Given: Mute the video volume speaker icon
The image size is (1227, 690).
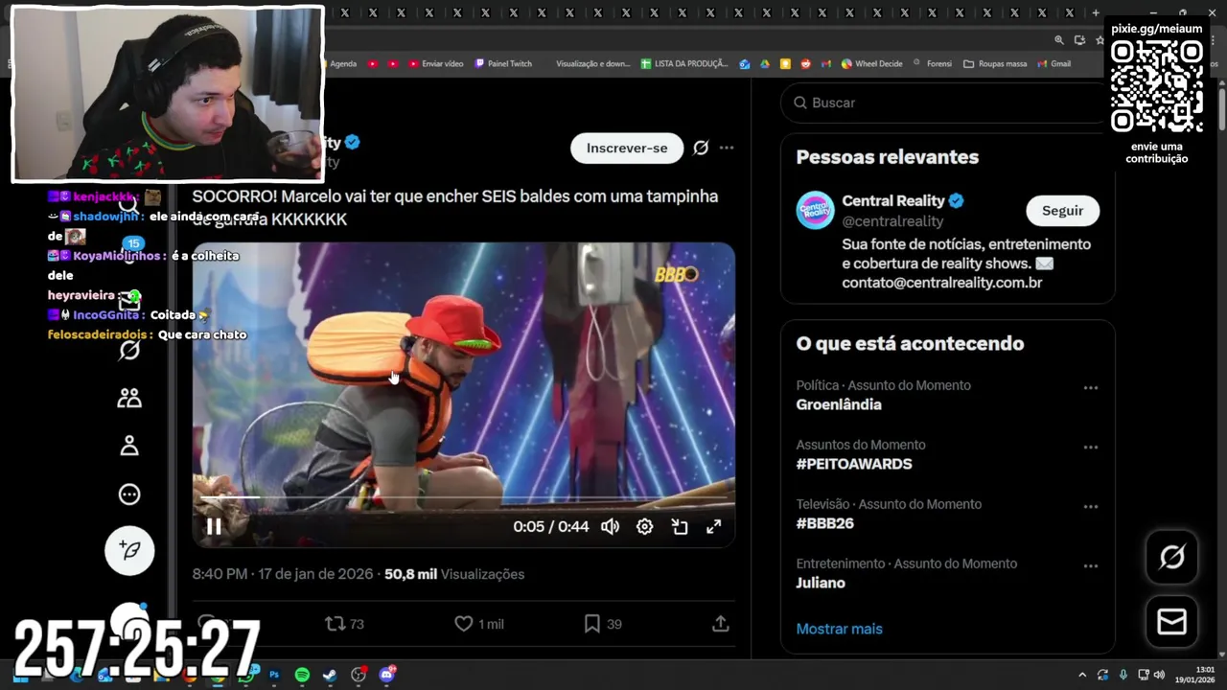Looking at the screenshot, I should pyautogui.click(x=610, y=526).
